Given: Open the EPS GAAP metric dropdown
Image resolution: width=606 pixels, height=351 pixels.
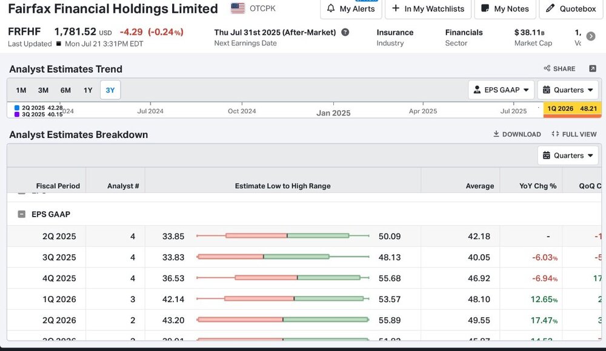Looking at the screenshot, I should pyautogui.click(x=501, y=90).
